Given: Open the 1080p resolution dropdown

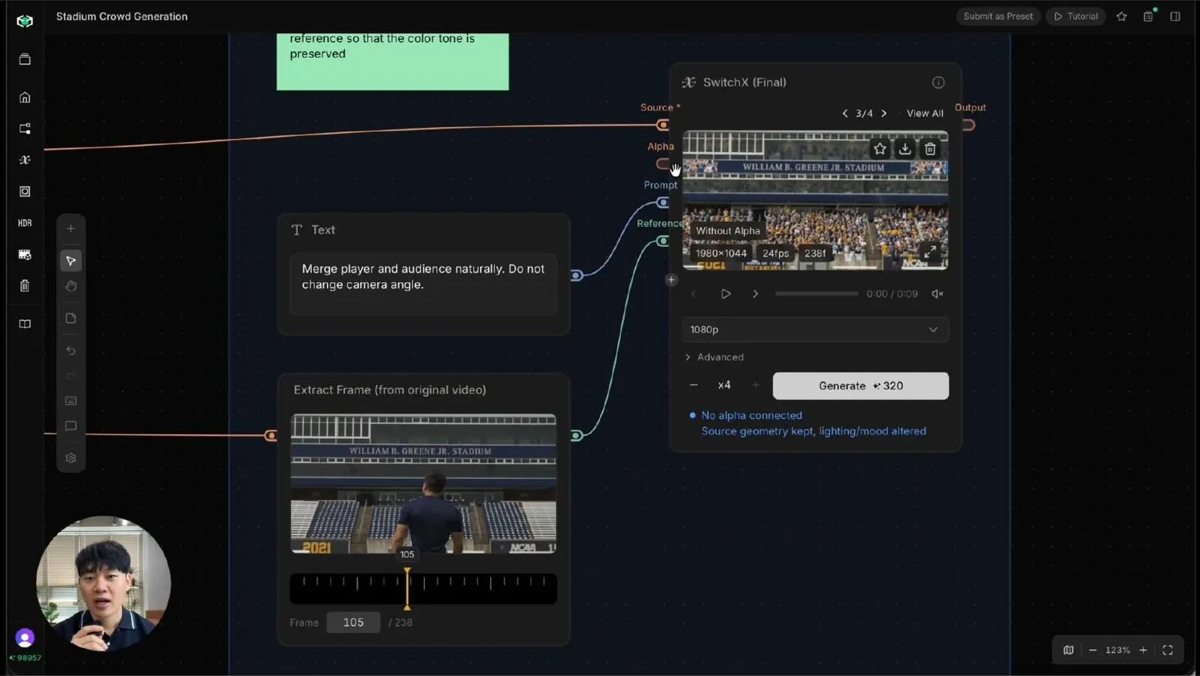Looking at the screenshot, I should point(815,329).
